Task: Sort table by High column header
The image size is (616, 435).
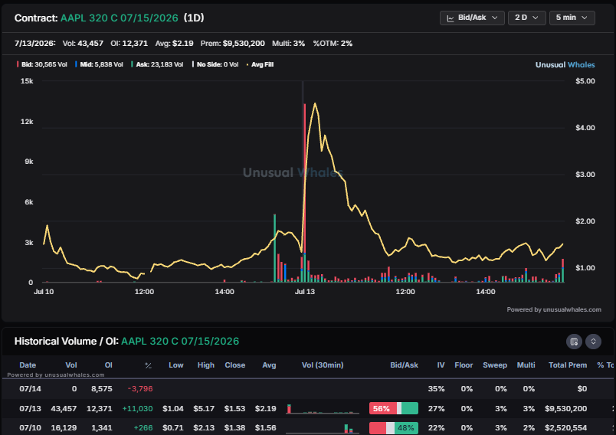Action: [x=206, y=365]
